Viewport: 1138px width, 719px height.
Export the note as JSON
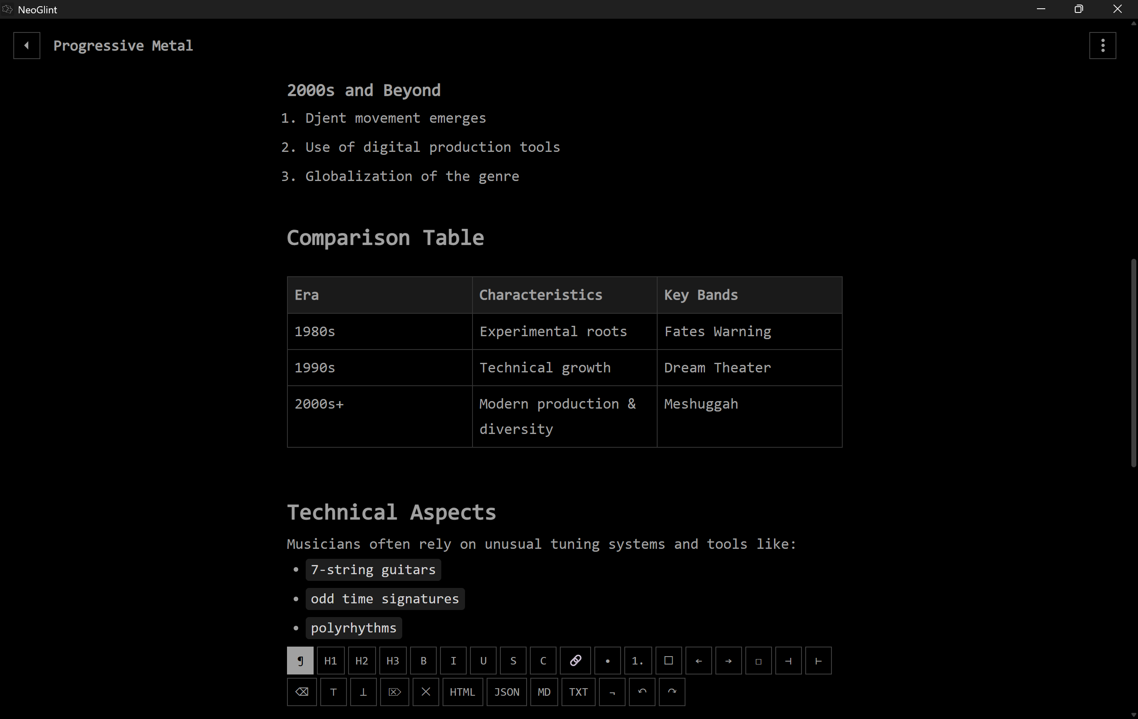point(506,692)
